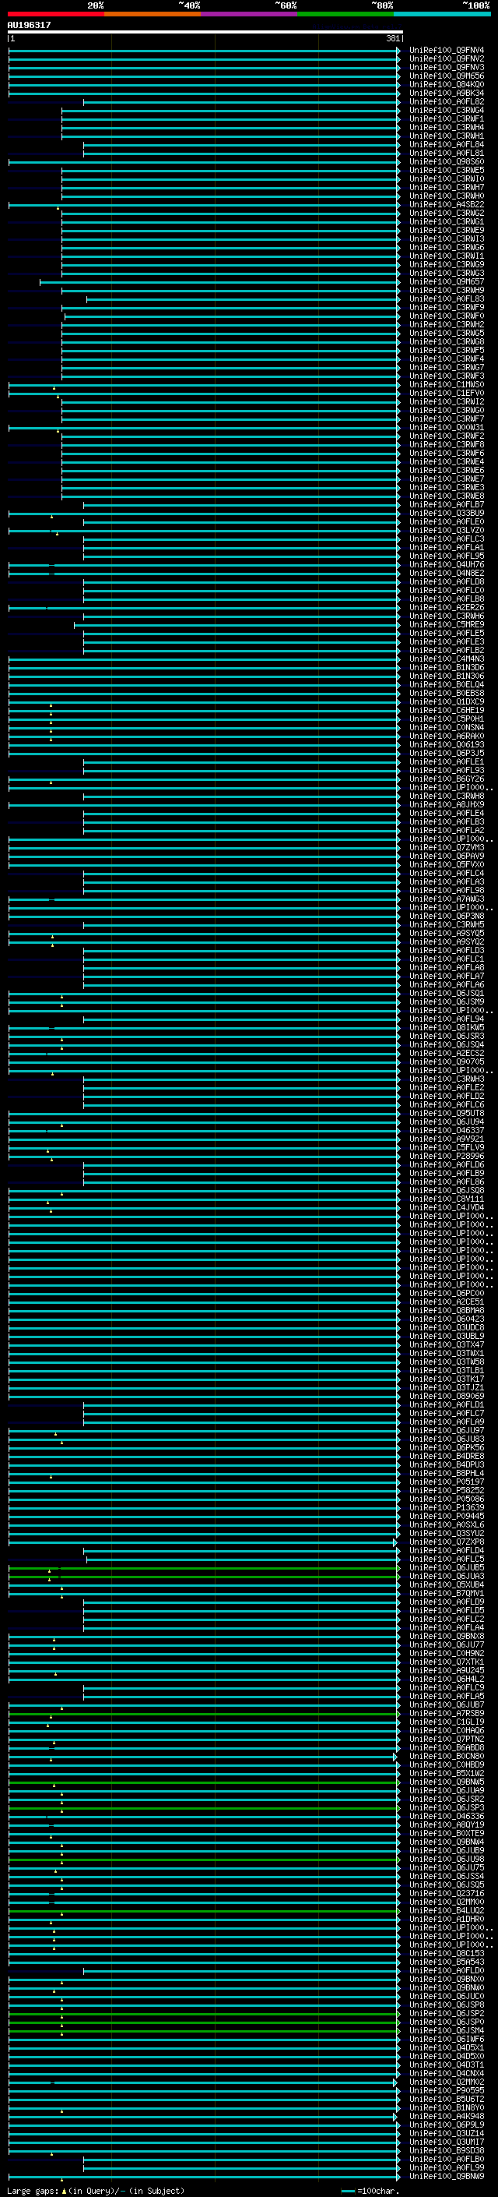Image resolution: width=498 pixels, height=2197 pixels.
Task: Select label UniRef100_A0FL84
Action: pos(446,145)
